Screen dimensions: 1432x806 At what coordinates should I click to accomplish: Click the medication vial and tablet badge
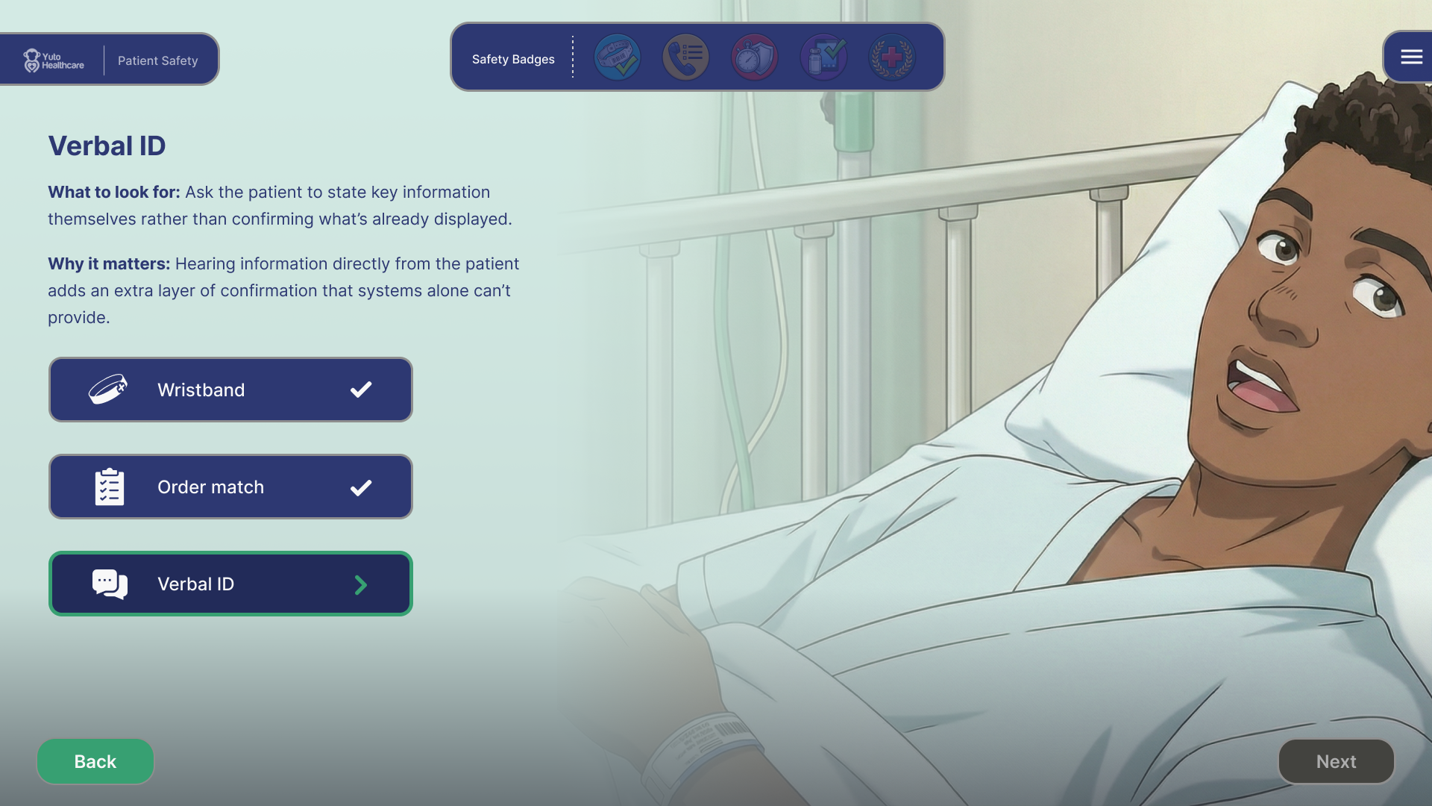823,57
